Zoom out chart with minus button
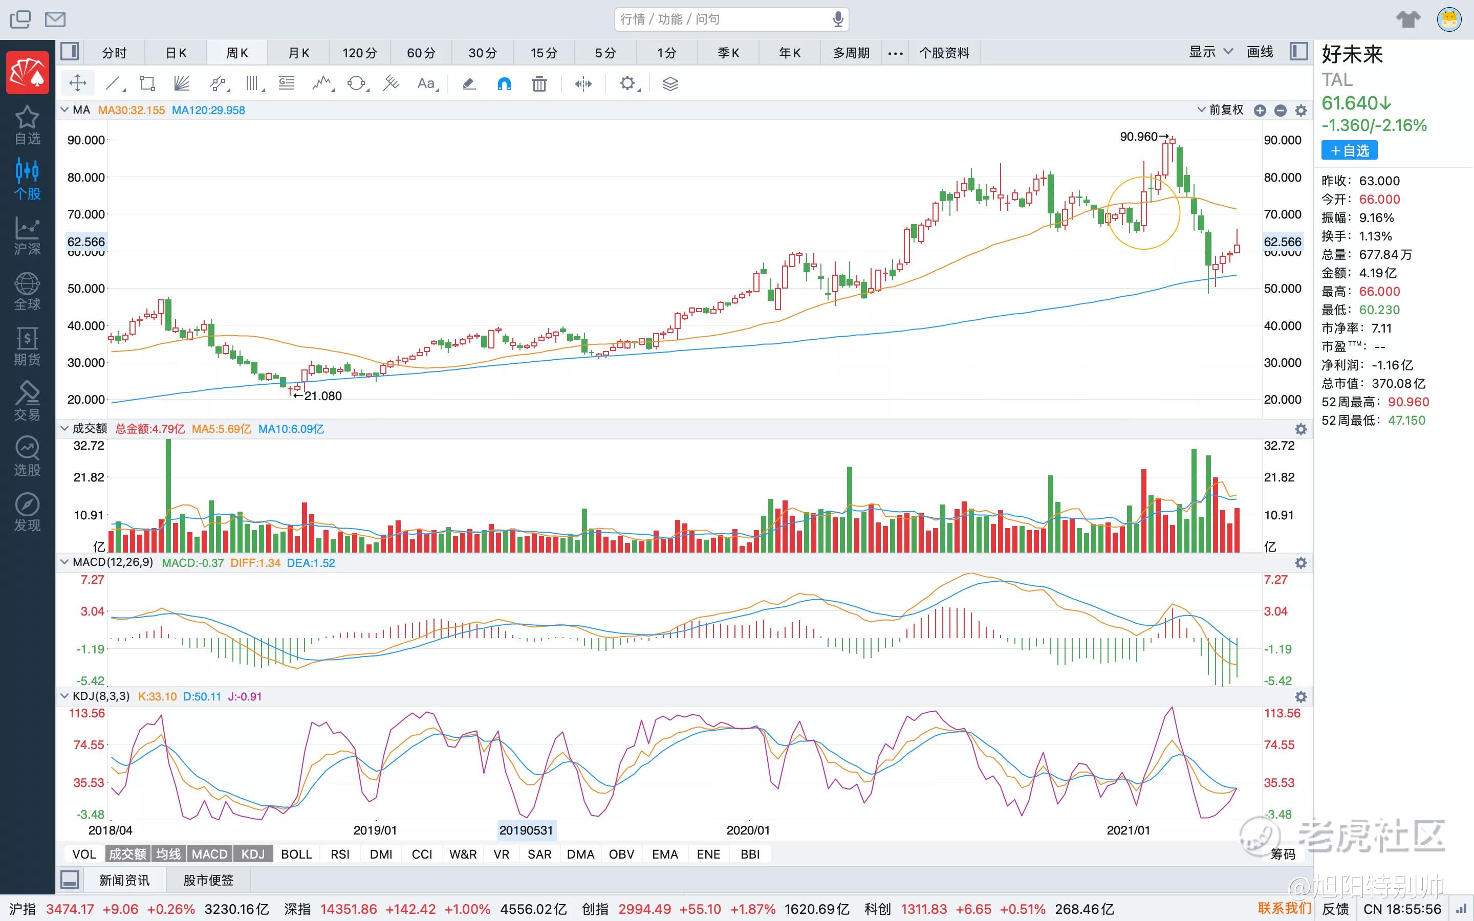 [1281, 110]
